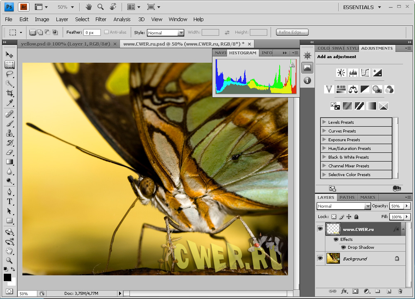The image size is (415, 299).
Task: Hide the www.CWER.ru layer
Action: pos(320,229)
